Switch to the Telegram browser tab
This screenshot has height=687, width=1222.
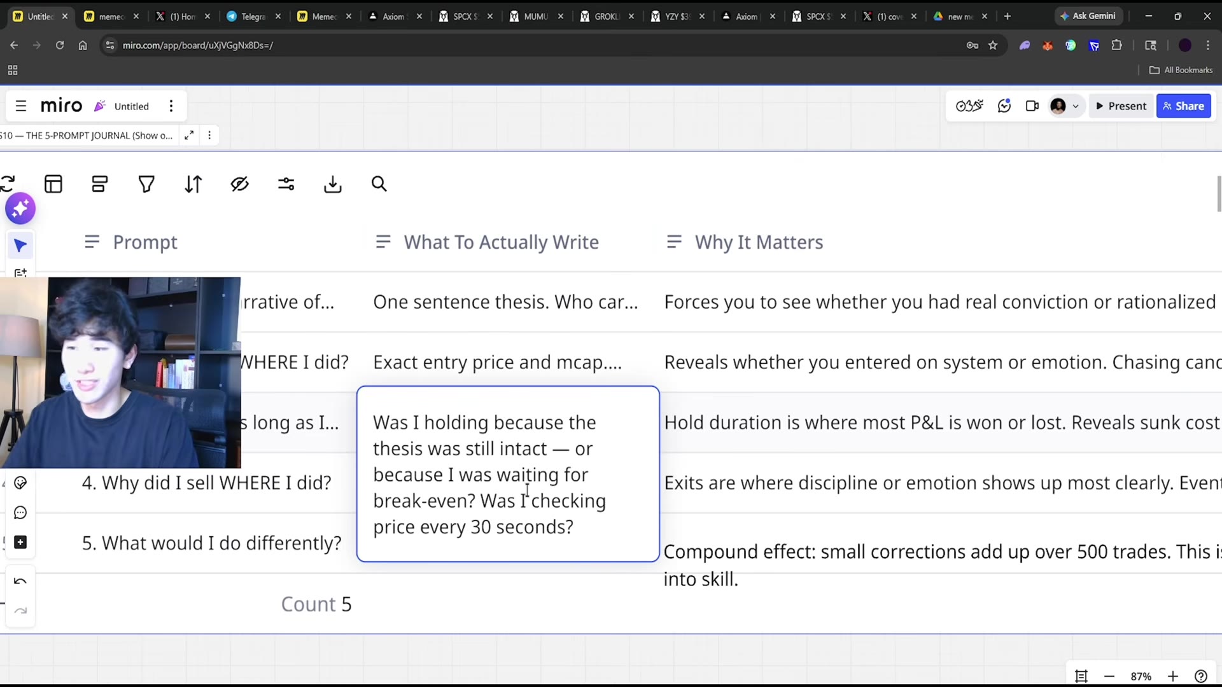point(253,17)
